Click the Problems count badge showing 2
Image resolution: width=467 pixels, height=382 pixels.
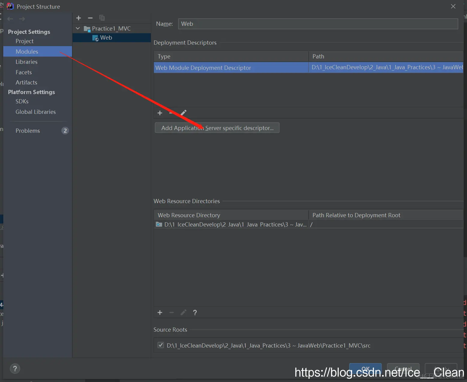point(65,131)
